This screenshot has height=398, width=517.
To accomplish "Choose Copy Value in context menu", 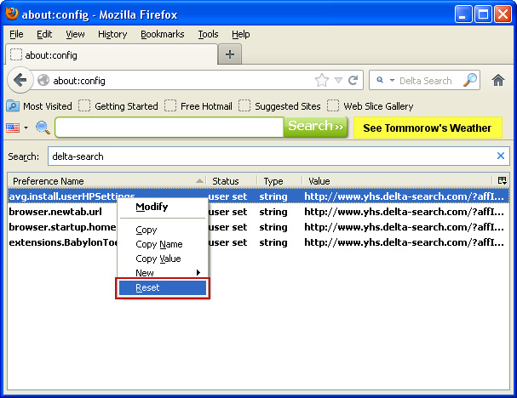I will point(163,259).
